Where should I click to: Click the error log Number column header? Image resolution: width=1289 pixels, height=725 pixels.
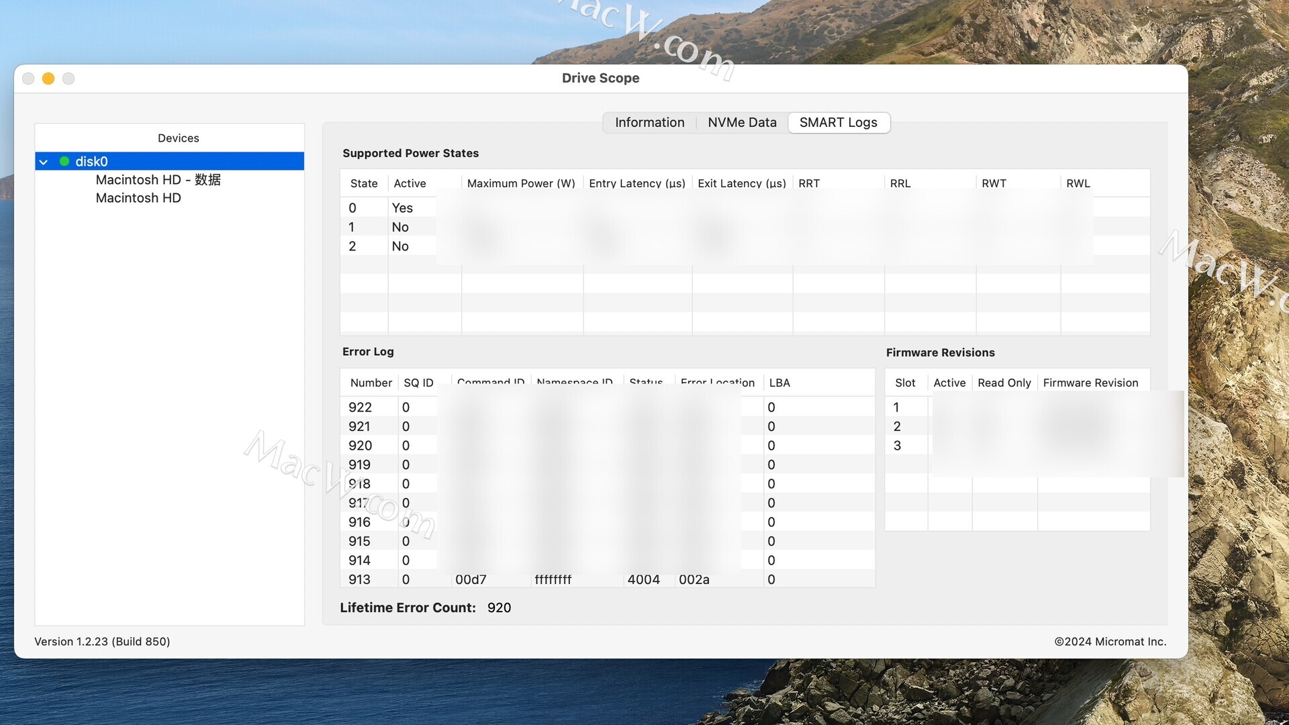(x=371, y=383)
